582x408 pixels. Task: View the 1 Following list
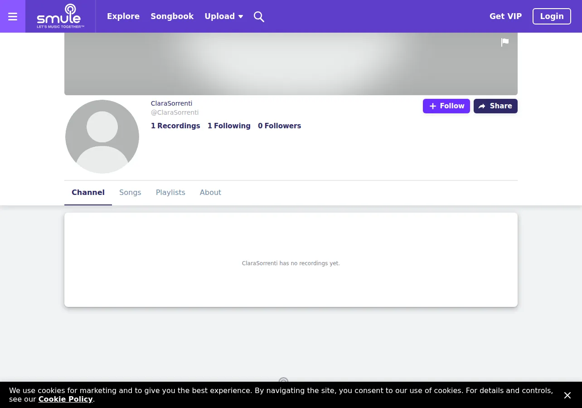click(x=229, y=126)
